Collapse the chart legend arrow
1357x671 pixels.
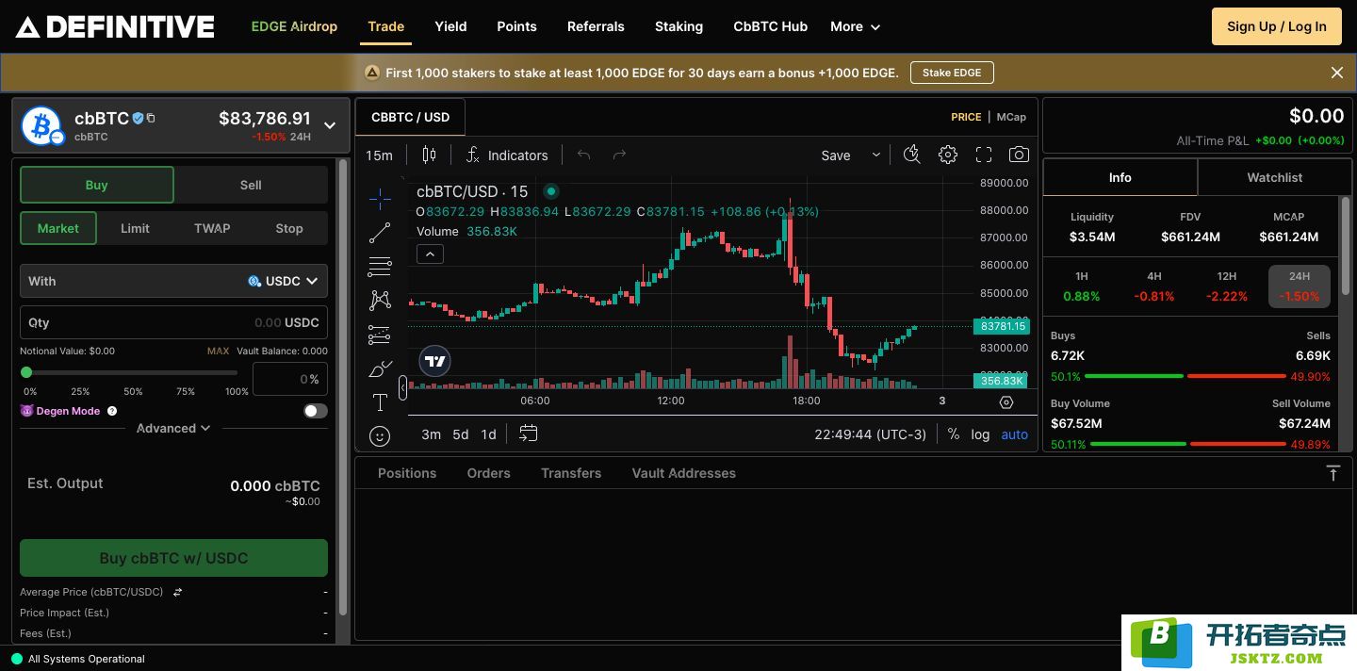click(x=429, y=254)
